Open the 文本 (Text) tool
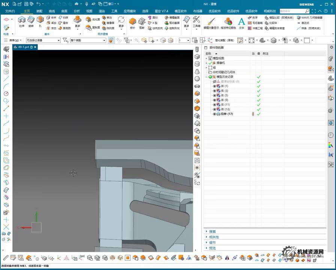The height and width of the screenshot is (270, 336). pyautogui.click(x=241, y=22)
